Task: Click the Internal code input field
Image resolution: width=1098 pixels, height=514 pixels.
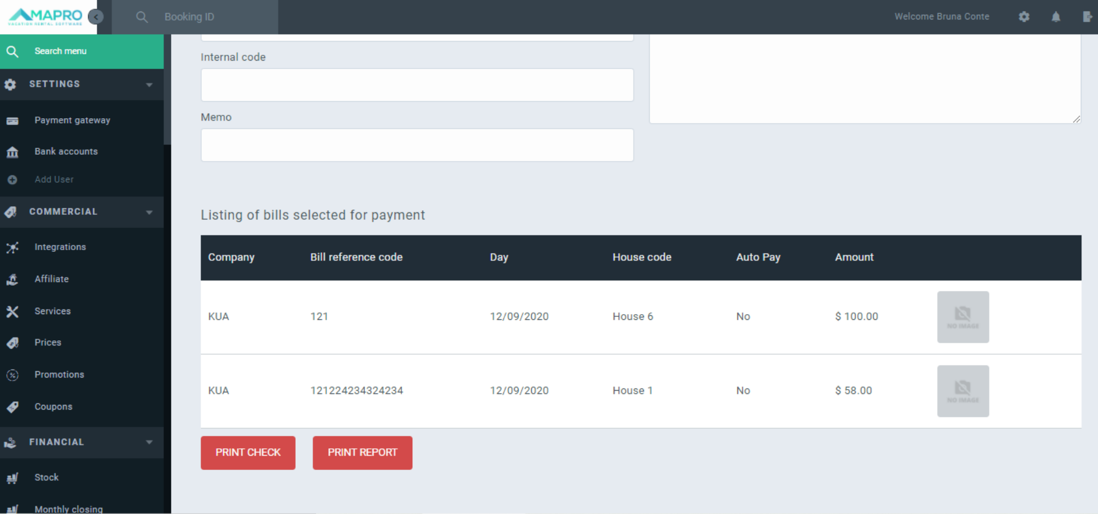Action: 417,85
